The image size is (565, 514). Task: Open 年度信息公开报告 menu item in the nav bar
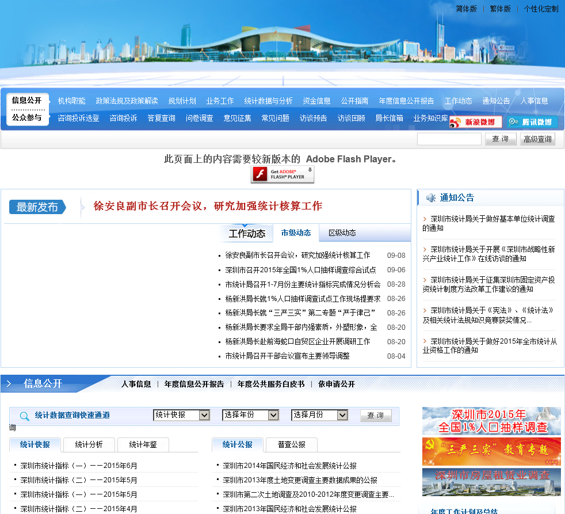point(406,101)
